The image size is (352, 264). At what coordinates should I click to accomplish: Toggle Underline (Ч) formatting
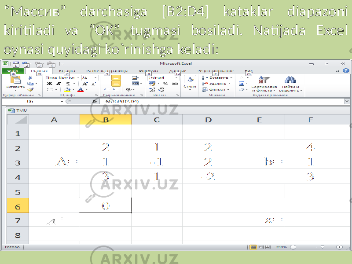click(68, 84)
